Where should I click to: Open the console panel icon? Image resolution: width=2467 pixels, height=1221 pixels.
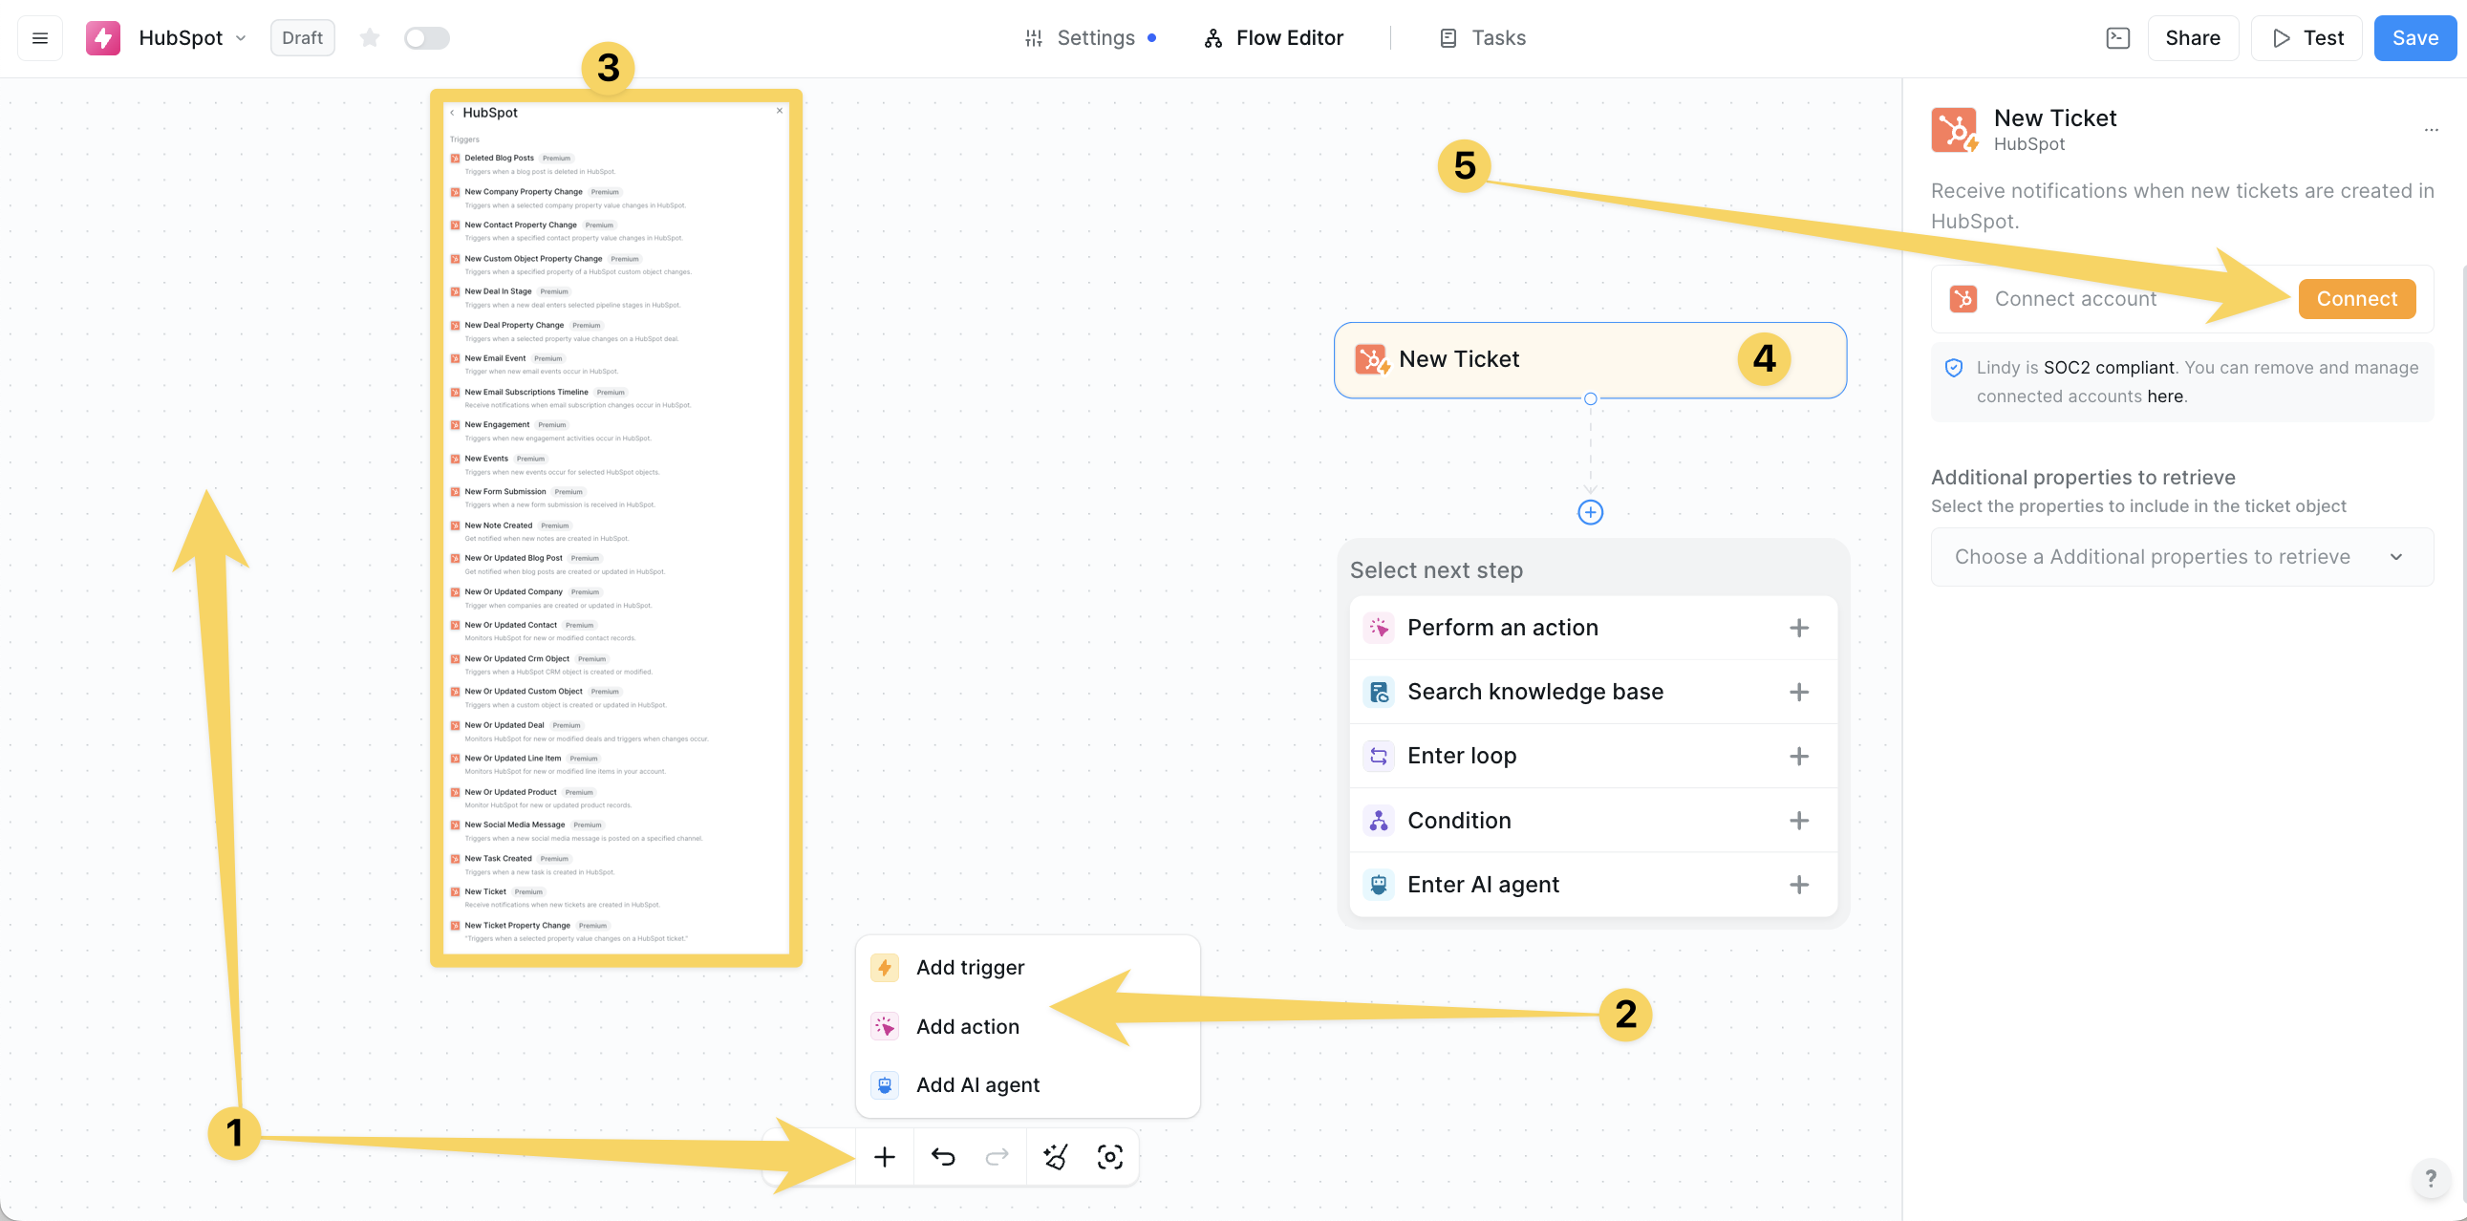(2117, 38)
